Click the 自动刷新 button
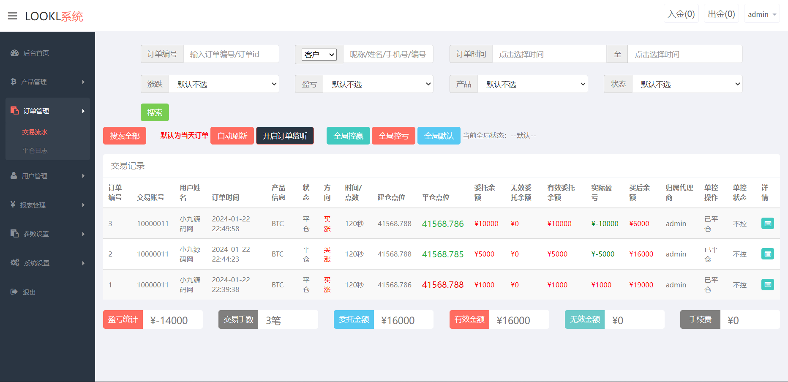The image size is (788, 382). click(232, 136)
